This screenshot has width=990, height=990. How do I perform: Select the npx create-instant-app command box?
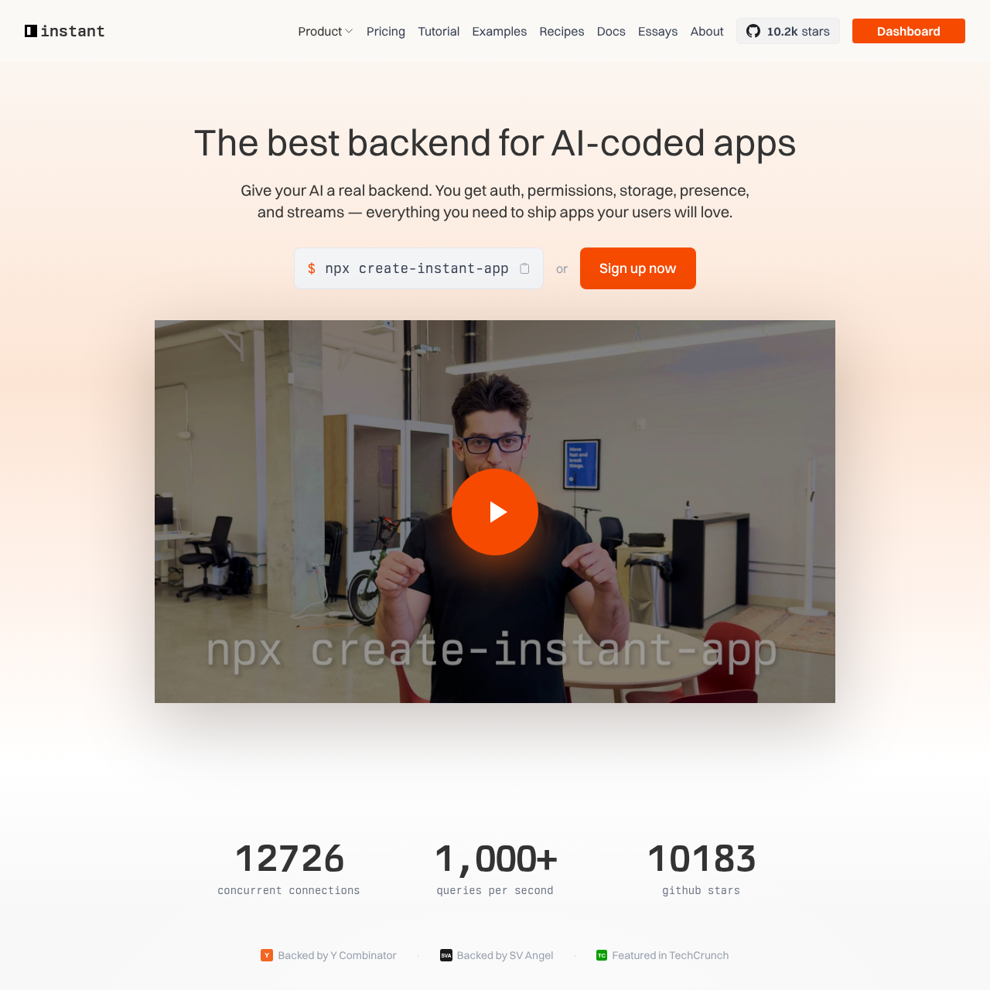tap(418, 268)
